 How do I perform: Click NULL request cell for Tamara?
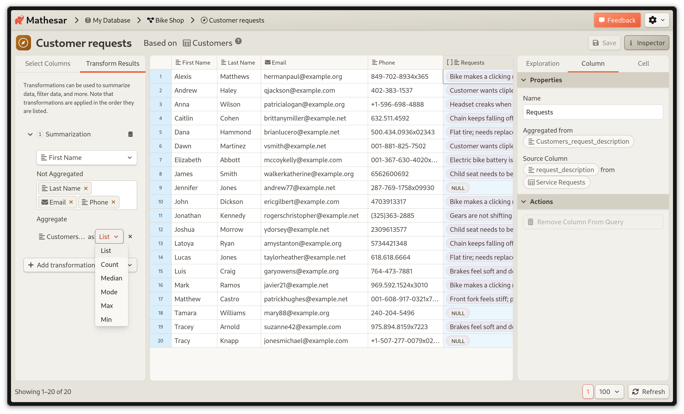point(478,313)
